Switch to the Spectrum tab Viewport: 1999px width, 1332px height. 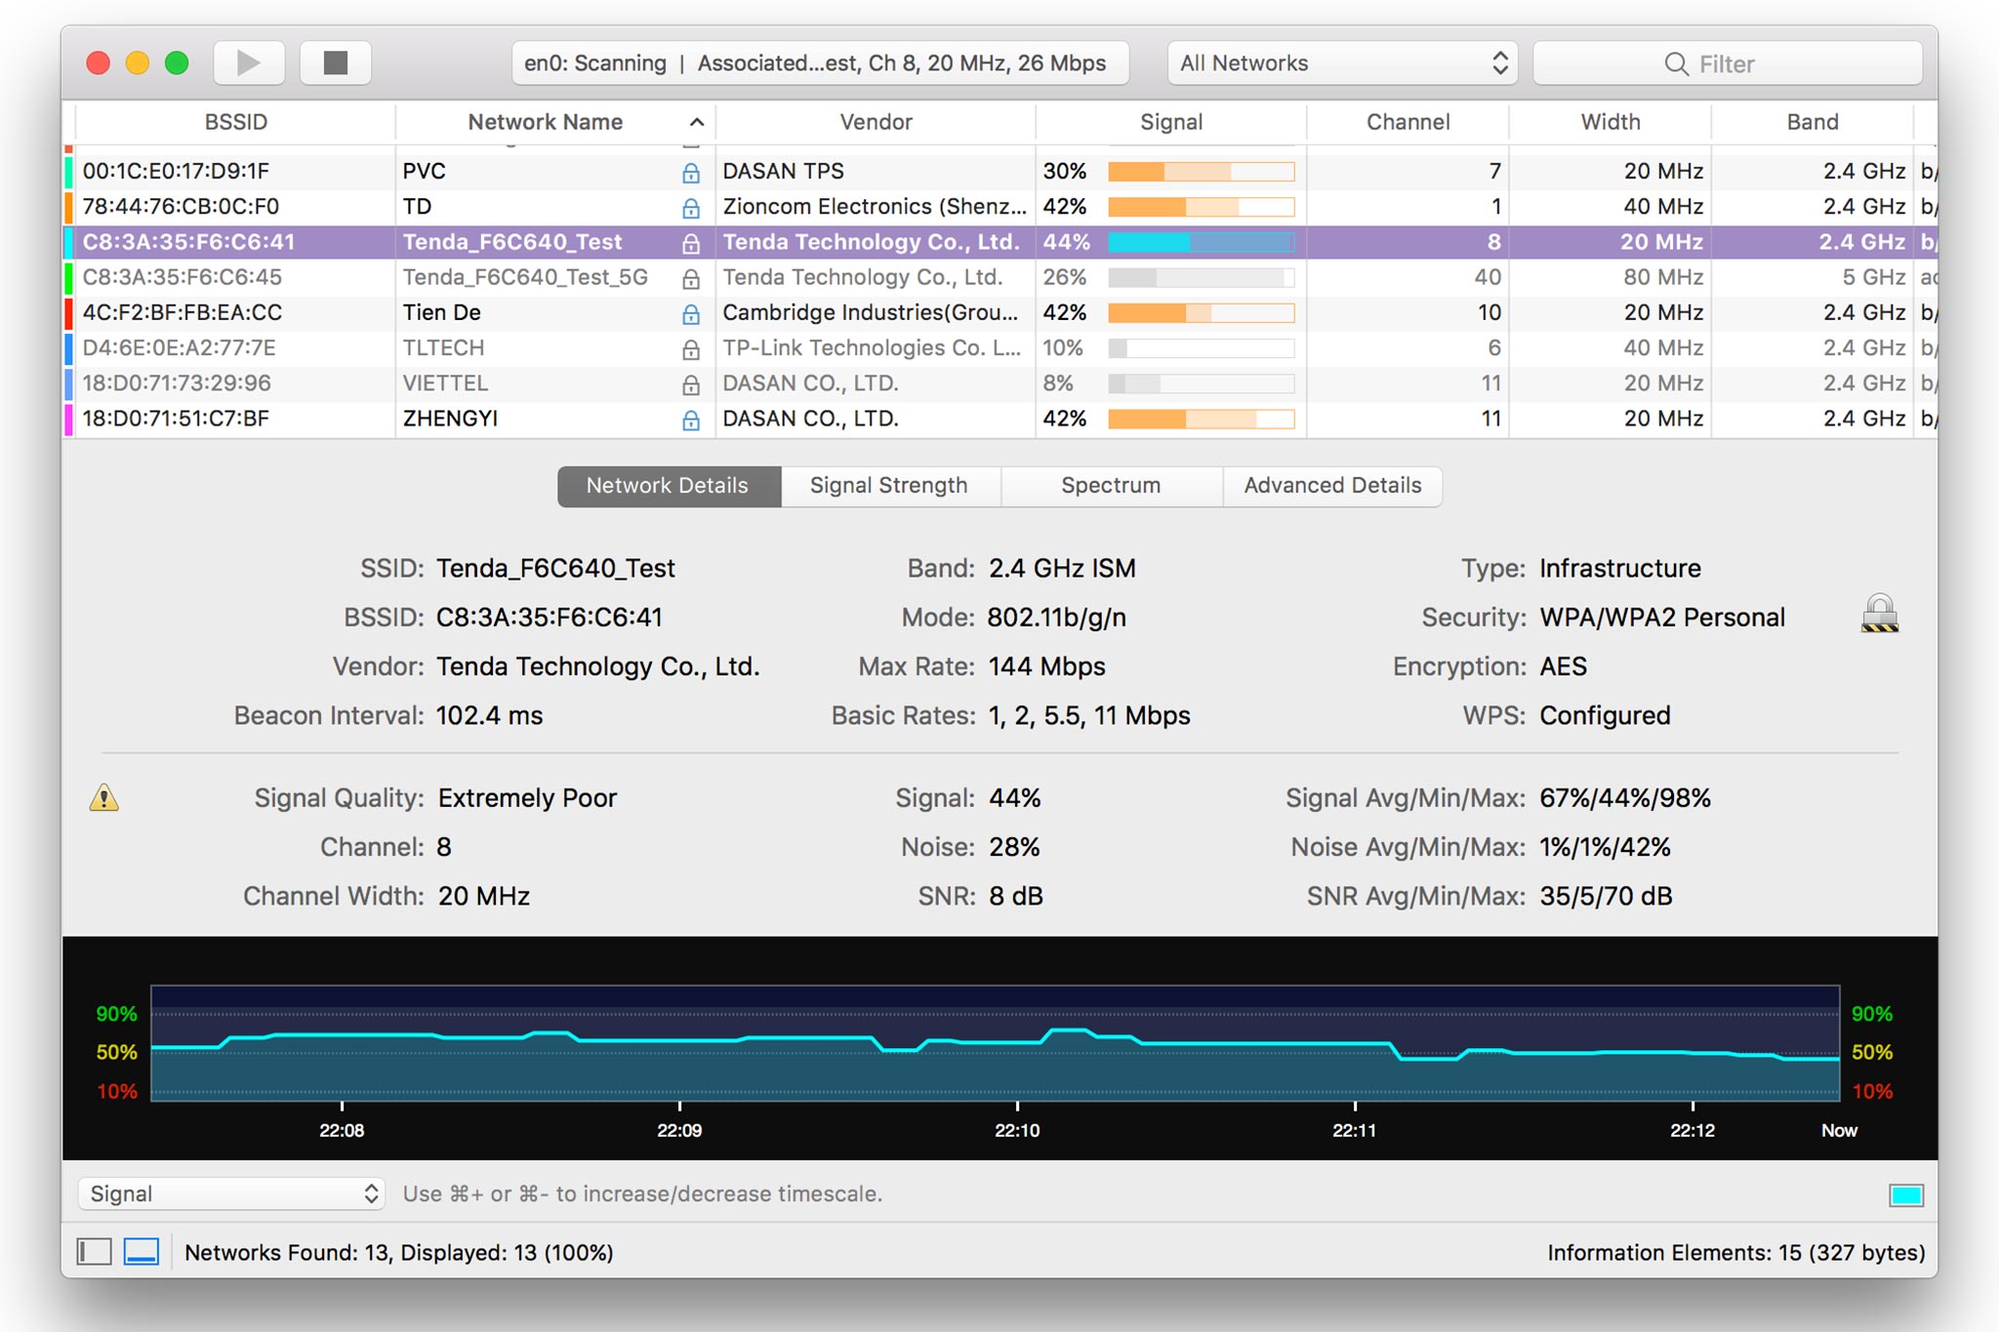click(1111, 486)
